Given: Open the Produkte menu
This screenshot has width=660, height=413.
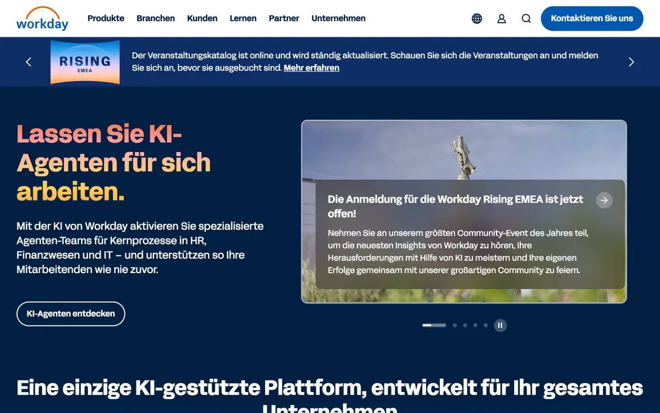Looking at the screenshot, I should tap(106, 18).
